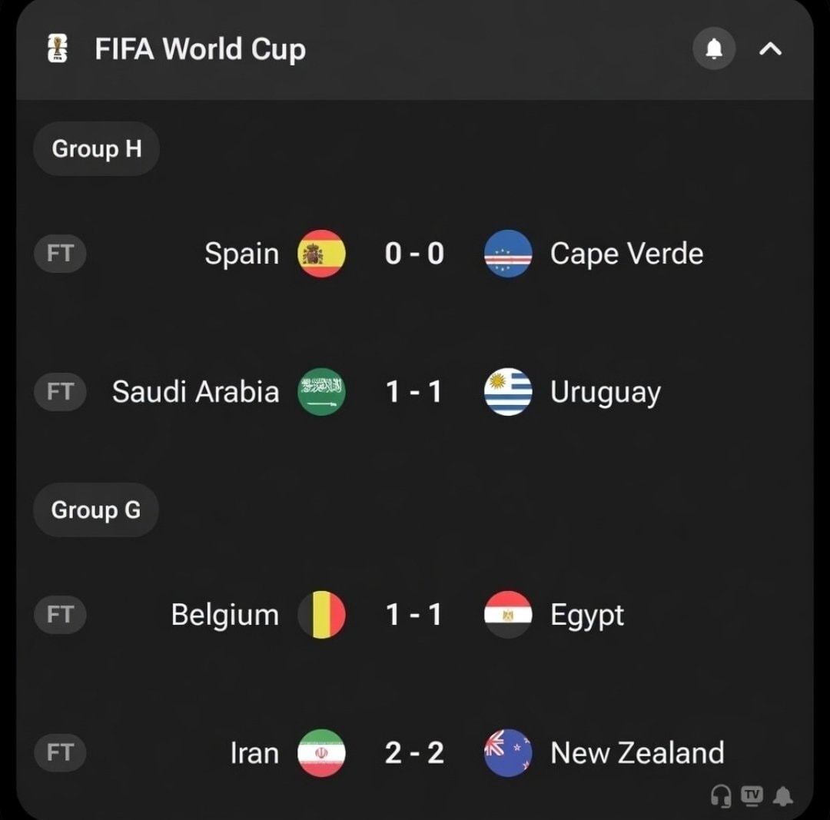Open Spain 0 - 0 Cape Verde score
This screenshot has width=830, height=820.
[414, 254]
